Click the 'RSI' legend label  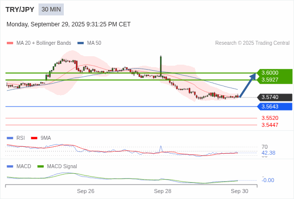(20, 138)
